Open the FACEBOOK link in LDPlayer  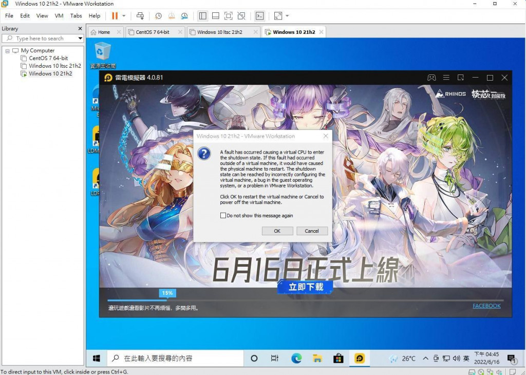(486, 306)
